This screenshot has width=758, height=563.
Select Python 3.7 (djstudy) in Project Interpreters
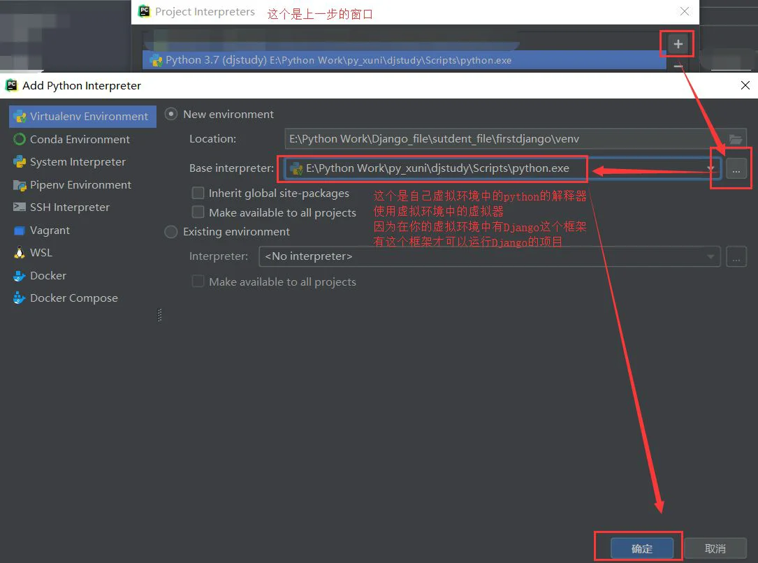[404, 60]
